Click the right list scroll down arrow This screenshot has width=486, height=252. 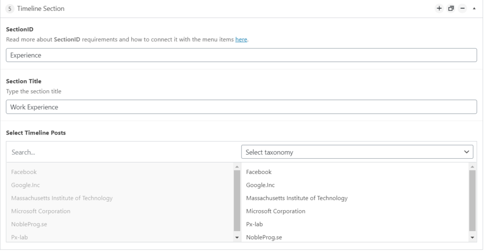click(x=472, y=238)
